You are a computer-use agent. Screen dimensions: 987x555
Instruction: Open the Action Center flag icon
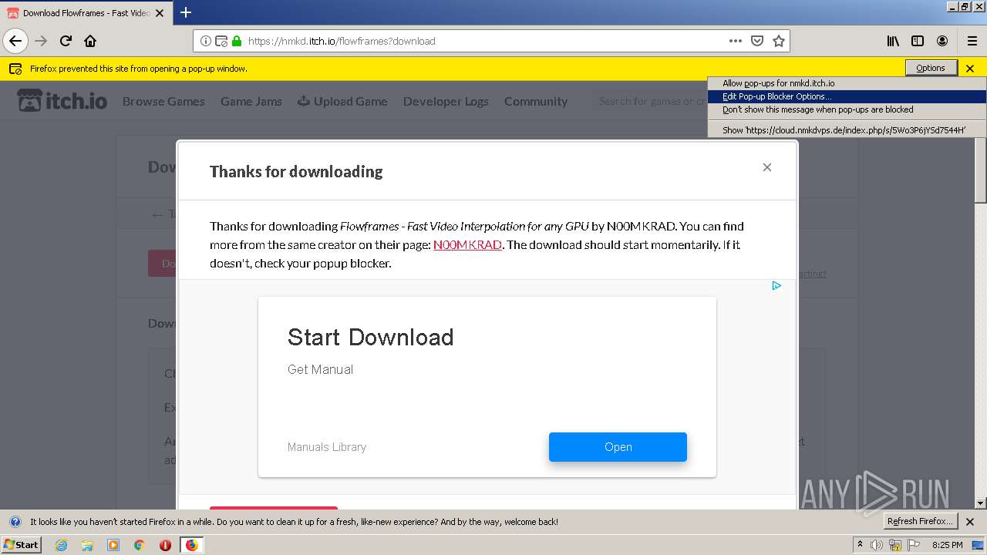915,545
